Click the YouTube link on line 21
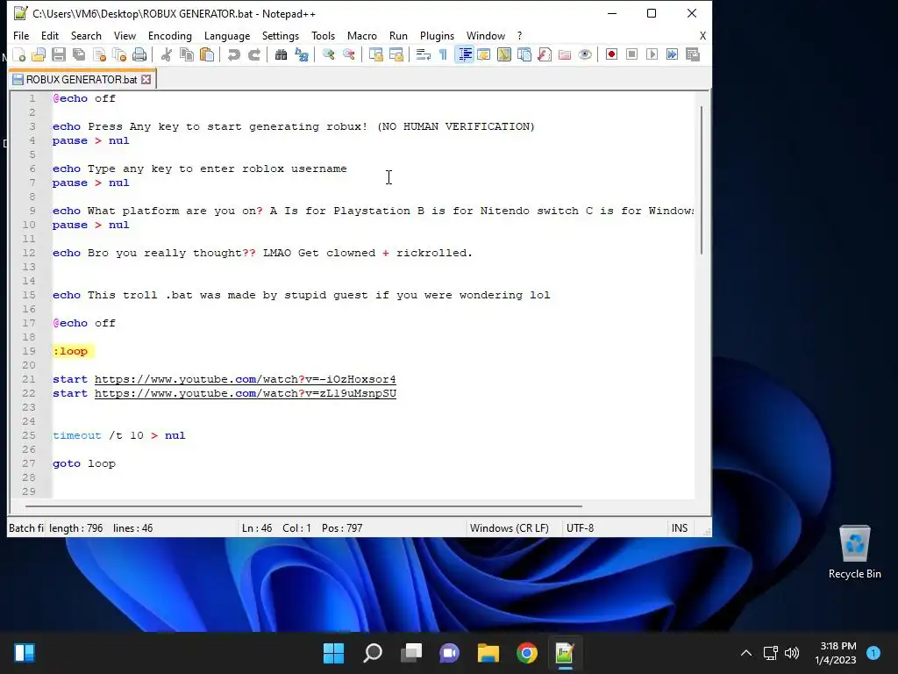The width and height of the screenshot is (898, 674). pyautogui.click(x=246, y=379)
